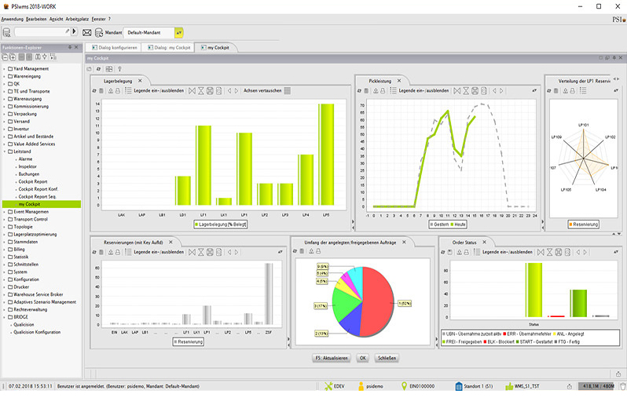Click the F5: Aktualisieren button
Viewport: 627px width, 416px height.
pyautogui.click(x=331, y=358)
